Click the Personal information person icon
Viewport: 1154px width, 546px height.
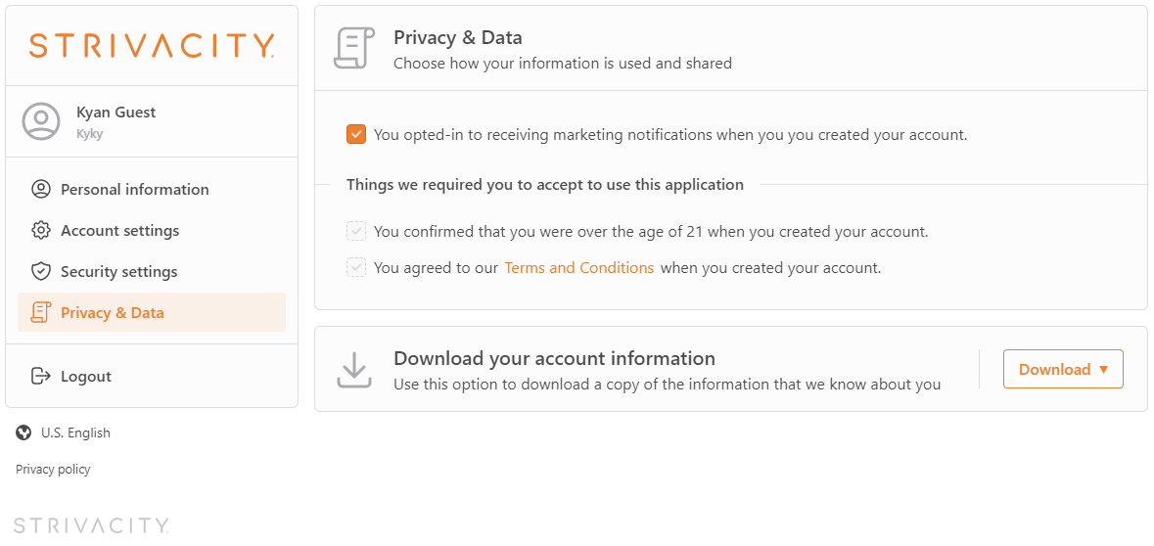coord(40,189)
